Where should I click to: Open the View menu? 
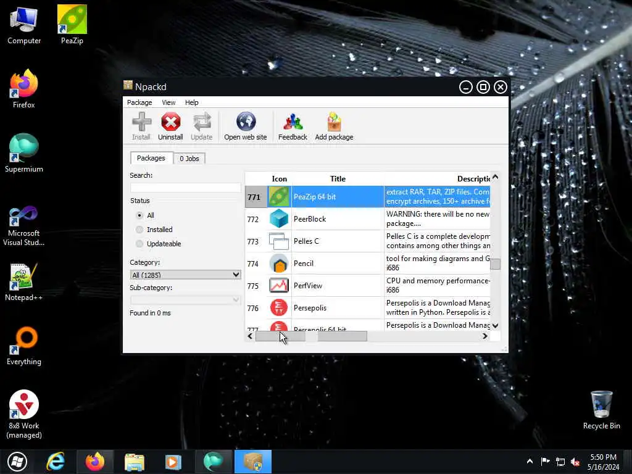click(168, 102)
